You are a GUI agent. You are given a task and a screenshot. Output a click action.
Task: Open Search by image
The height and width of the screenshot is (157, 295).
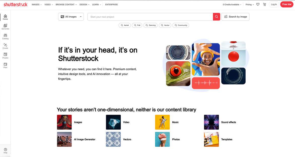click(x=235, y=17)
